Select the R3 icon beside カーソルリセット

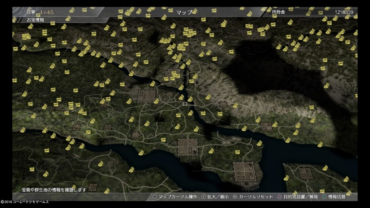[235, 197]
